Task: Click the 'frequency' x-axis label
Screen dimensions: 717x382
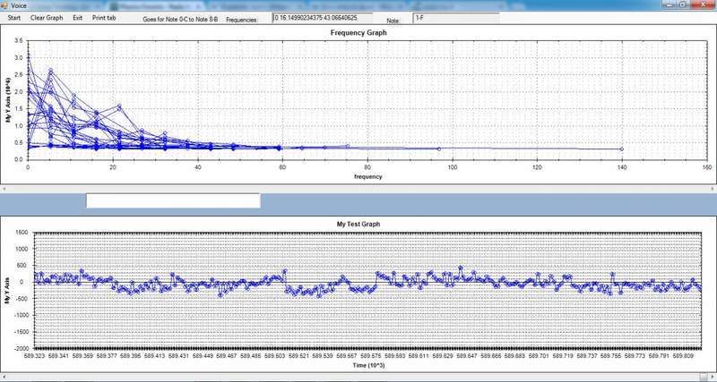Action: pos(367,177)
